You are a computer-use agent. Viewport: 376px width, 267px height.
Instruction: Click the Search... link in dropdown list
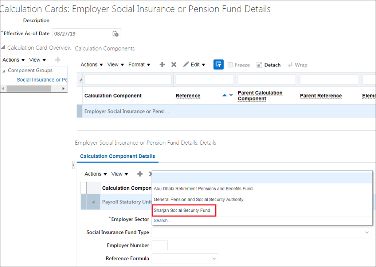pyautogui.click(x=162, y=221)
